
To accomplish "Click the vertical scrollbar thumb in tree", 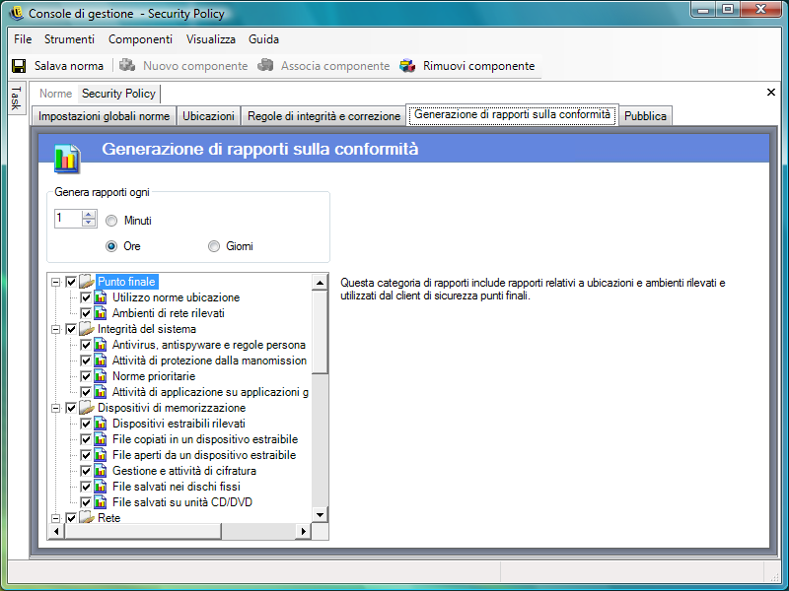I will (320, 332).
